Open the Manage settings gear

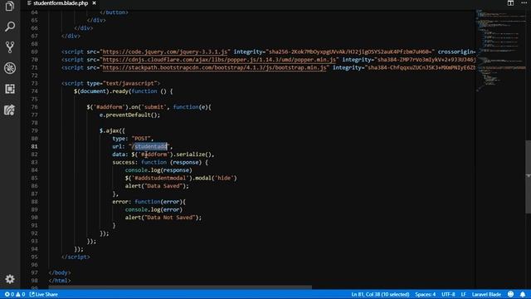point(9,279)
